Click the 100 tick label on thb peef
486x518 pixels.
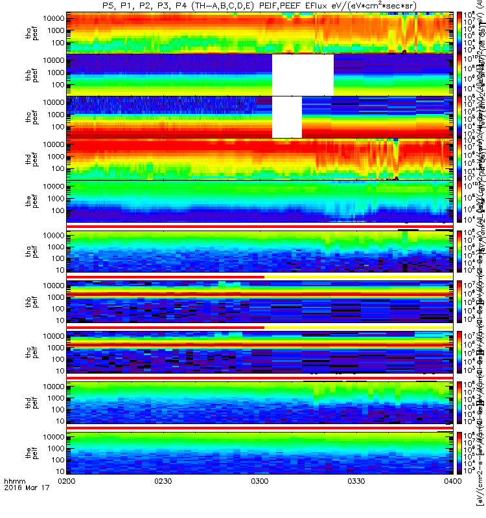coord(58,85)
